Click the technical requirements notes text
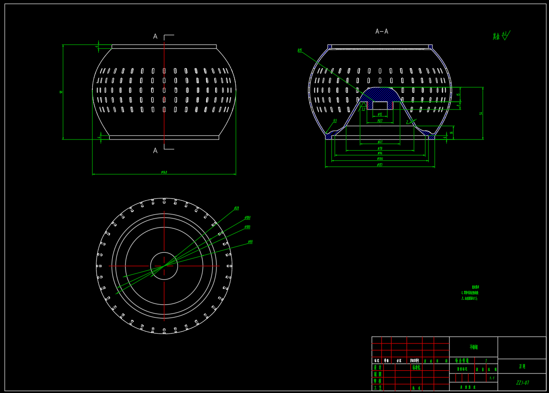The image size is (549, 393). [x=470, y=293]
